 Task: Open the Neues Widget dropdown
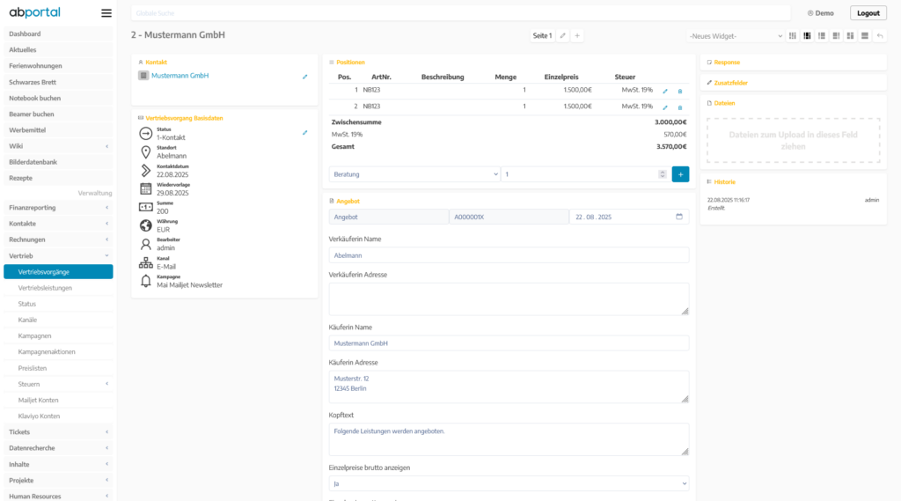736,36
